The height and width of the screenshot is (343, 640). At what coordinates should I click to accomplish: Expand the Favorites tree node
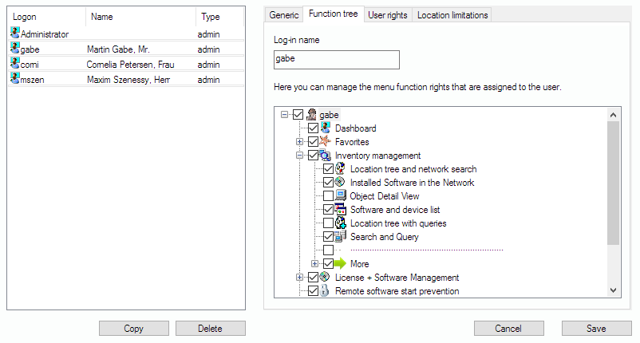pos(300,142)
